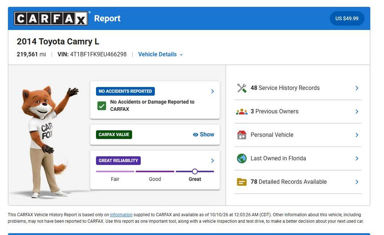Click the green checkmark for no accidents
This screenshot has height=235, width=384.
click(102, 106)
